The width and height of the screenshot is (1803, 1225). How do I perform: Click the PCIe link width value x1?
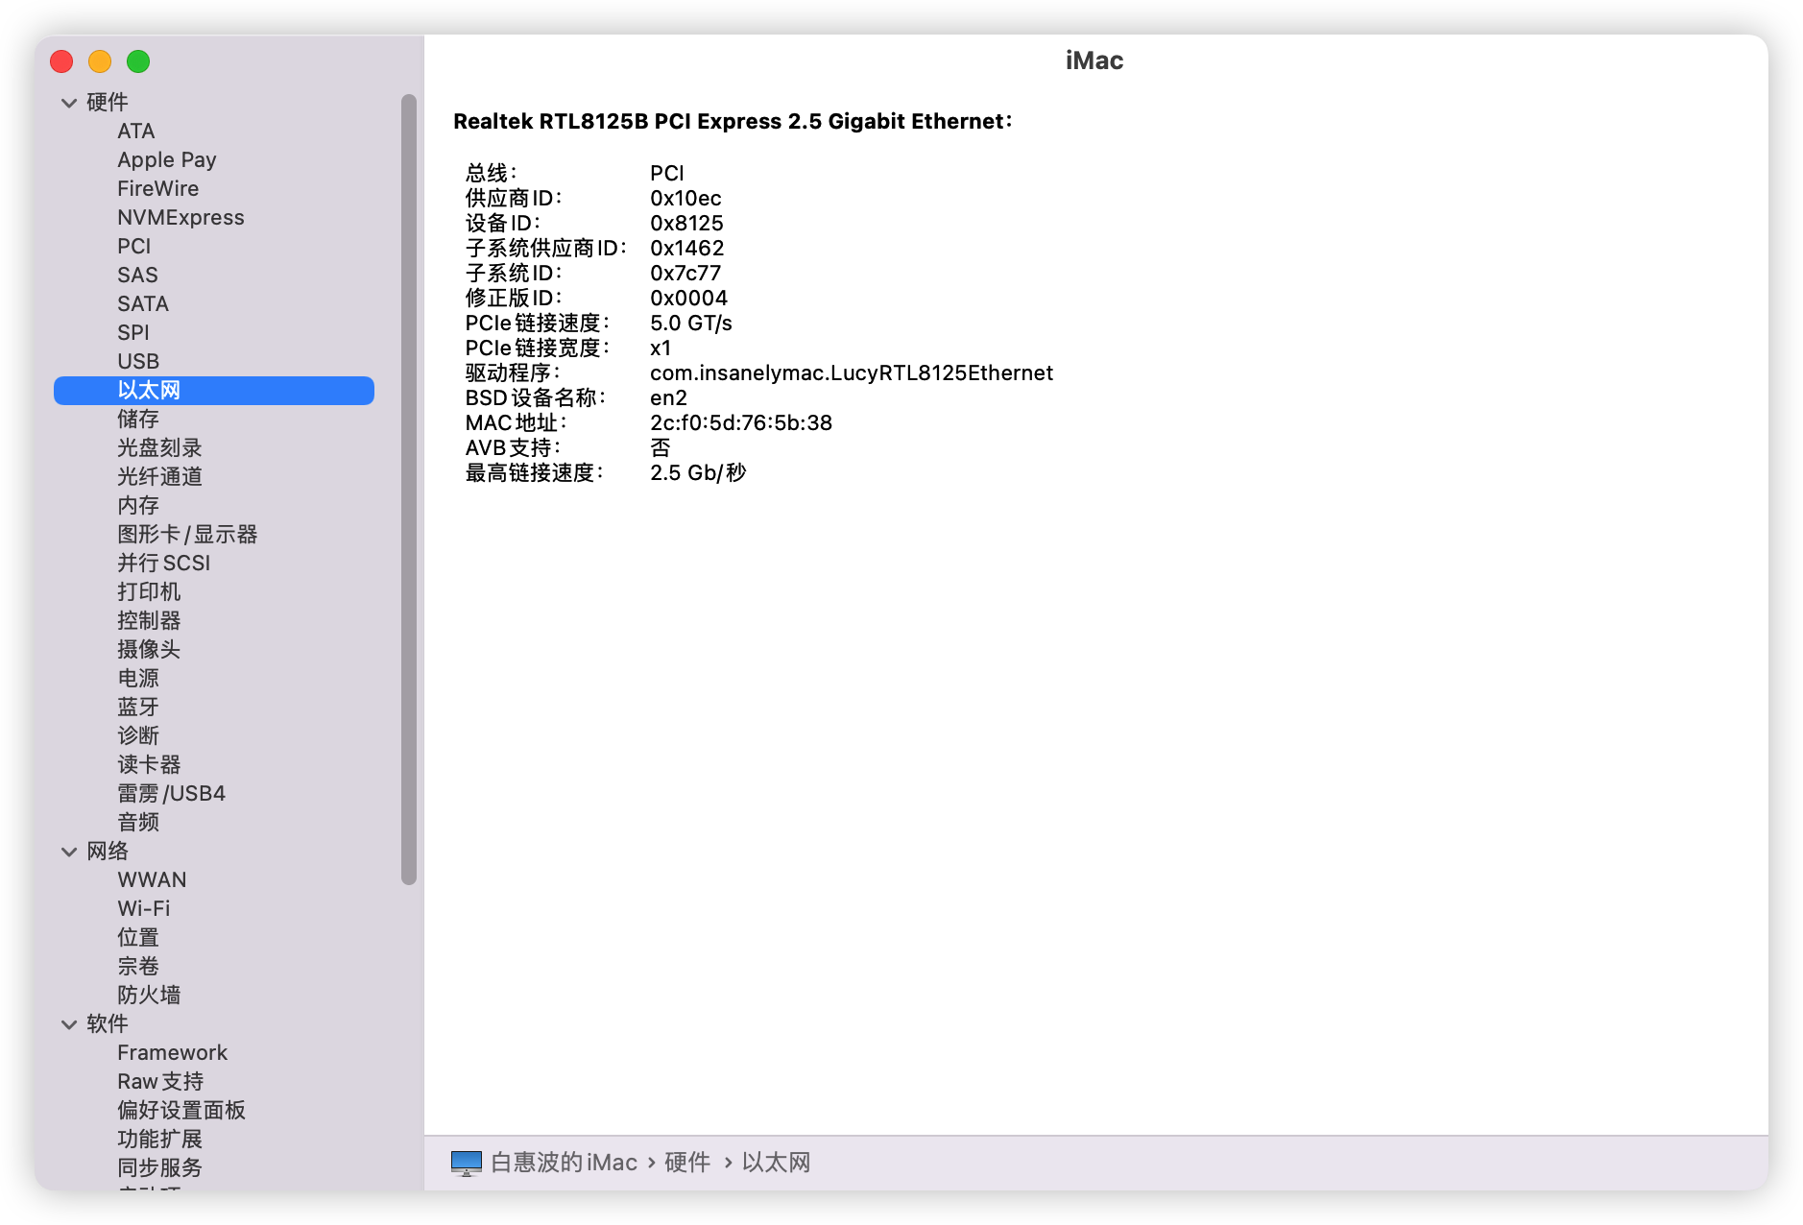tap(661, 348)
